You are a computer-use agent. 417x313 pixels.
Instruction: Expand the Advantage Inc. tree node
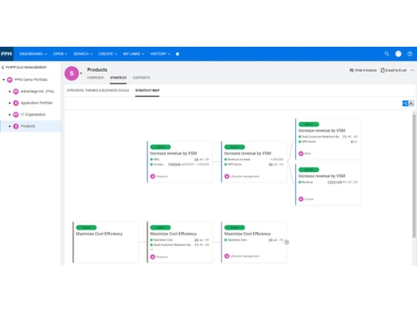coord(10,92)
